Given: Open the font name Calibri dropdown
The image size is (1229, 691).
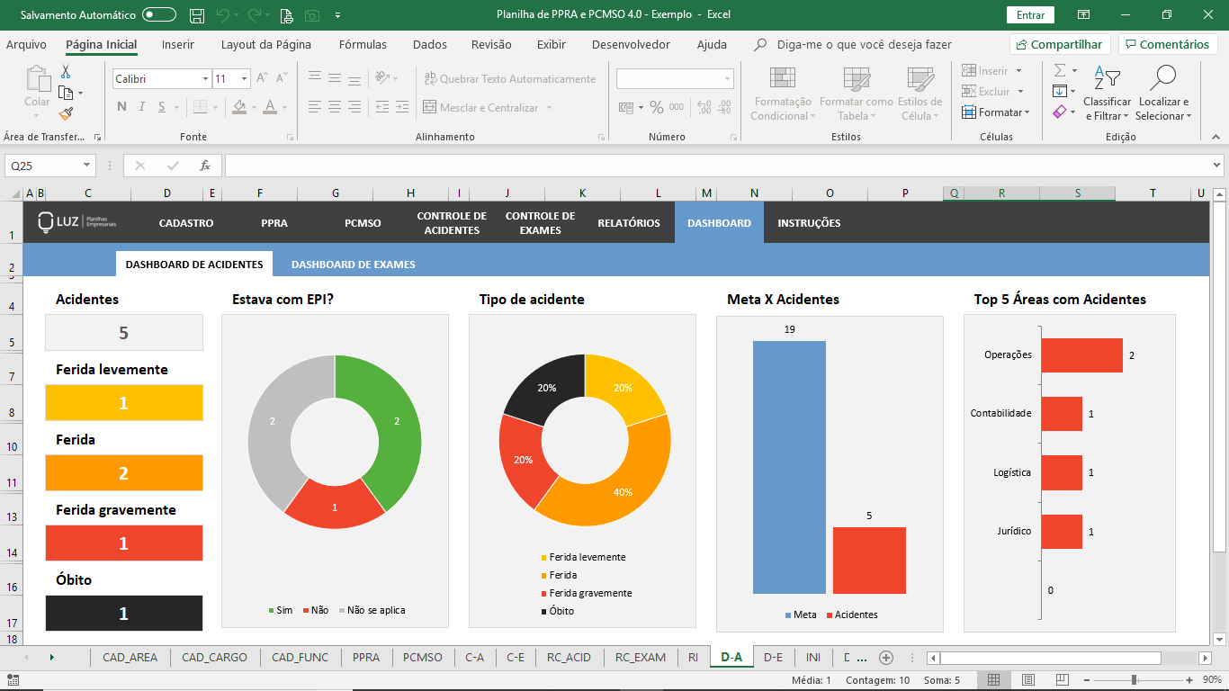Looking at the screenshot, I should (205, 79).
